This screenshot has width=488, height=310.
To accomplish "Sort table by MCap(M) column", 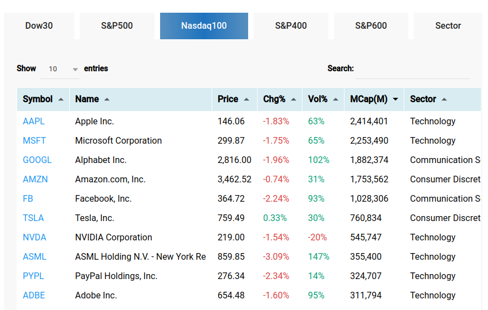I will [374, 99].
